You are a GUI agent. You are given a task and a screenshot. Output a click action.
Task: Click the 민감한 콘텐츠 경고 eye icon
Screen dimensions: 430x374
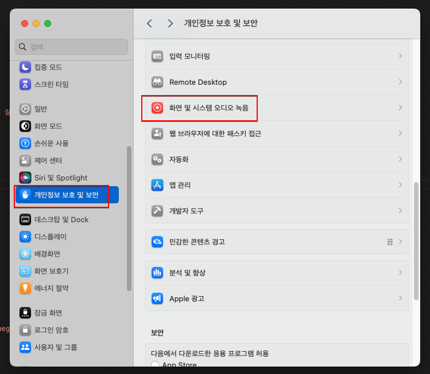pos(157,242)
